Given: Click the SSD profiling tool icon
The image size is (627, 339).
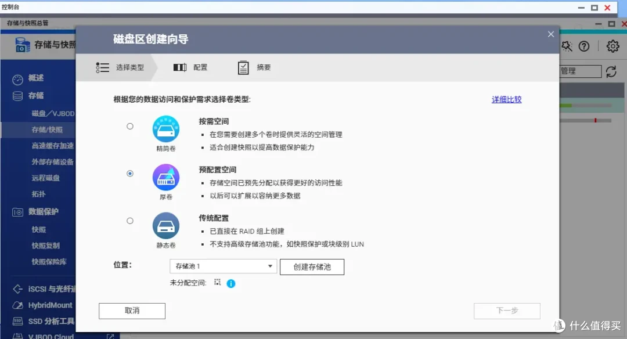Looking at the screenshot, I should 17,321.
